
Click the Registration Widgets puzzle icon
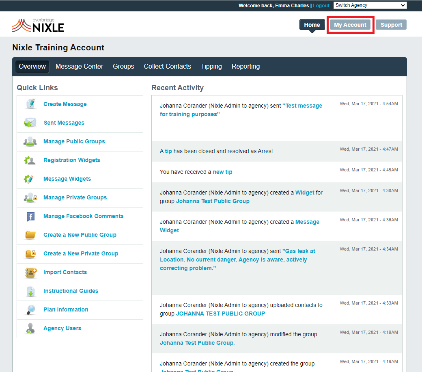click(30, 160)
